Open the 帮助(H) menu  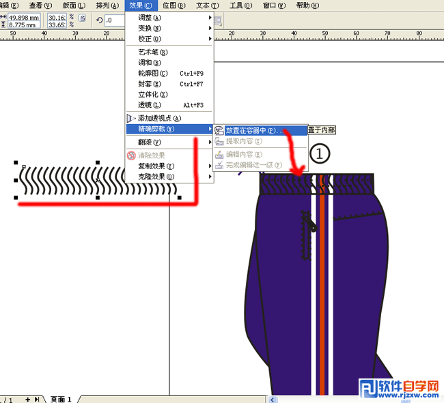(307, 5)
